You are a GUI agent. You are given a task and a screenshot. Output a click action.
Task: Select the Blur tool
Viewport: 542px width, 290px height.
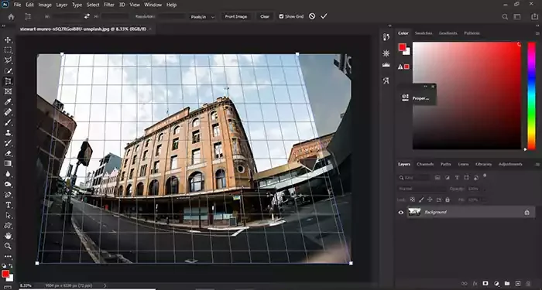pos(8,174)
